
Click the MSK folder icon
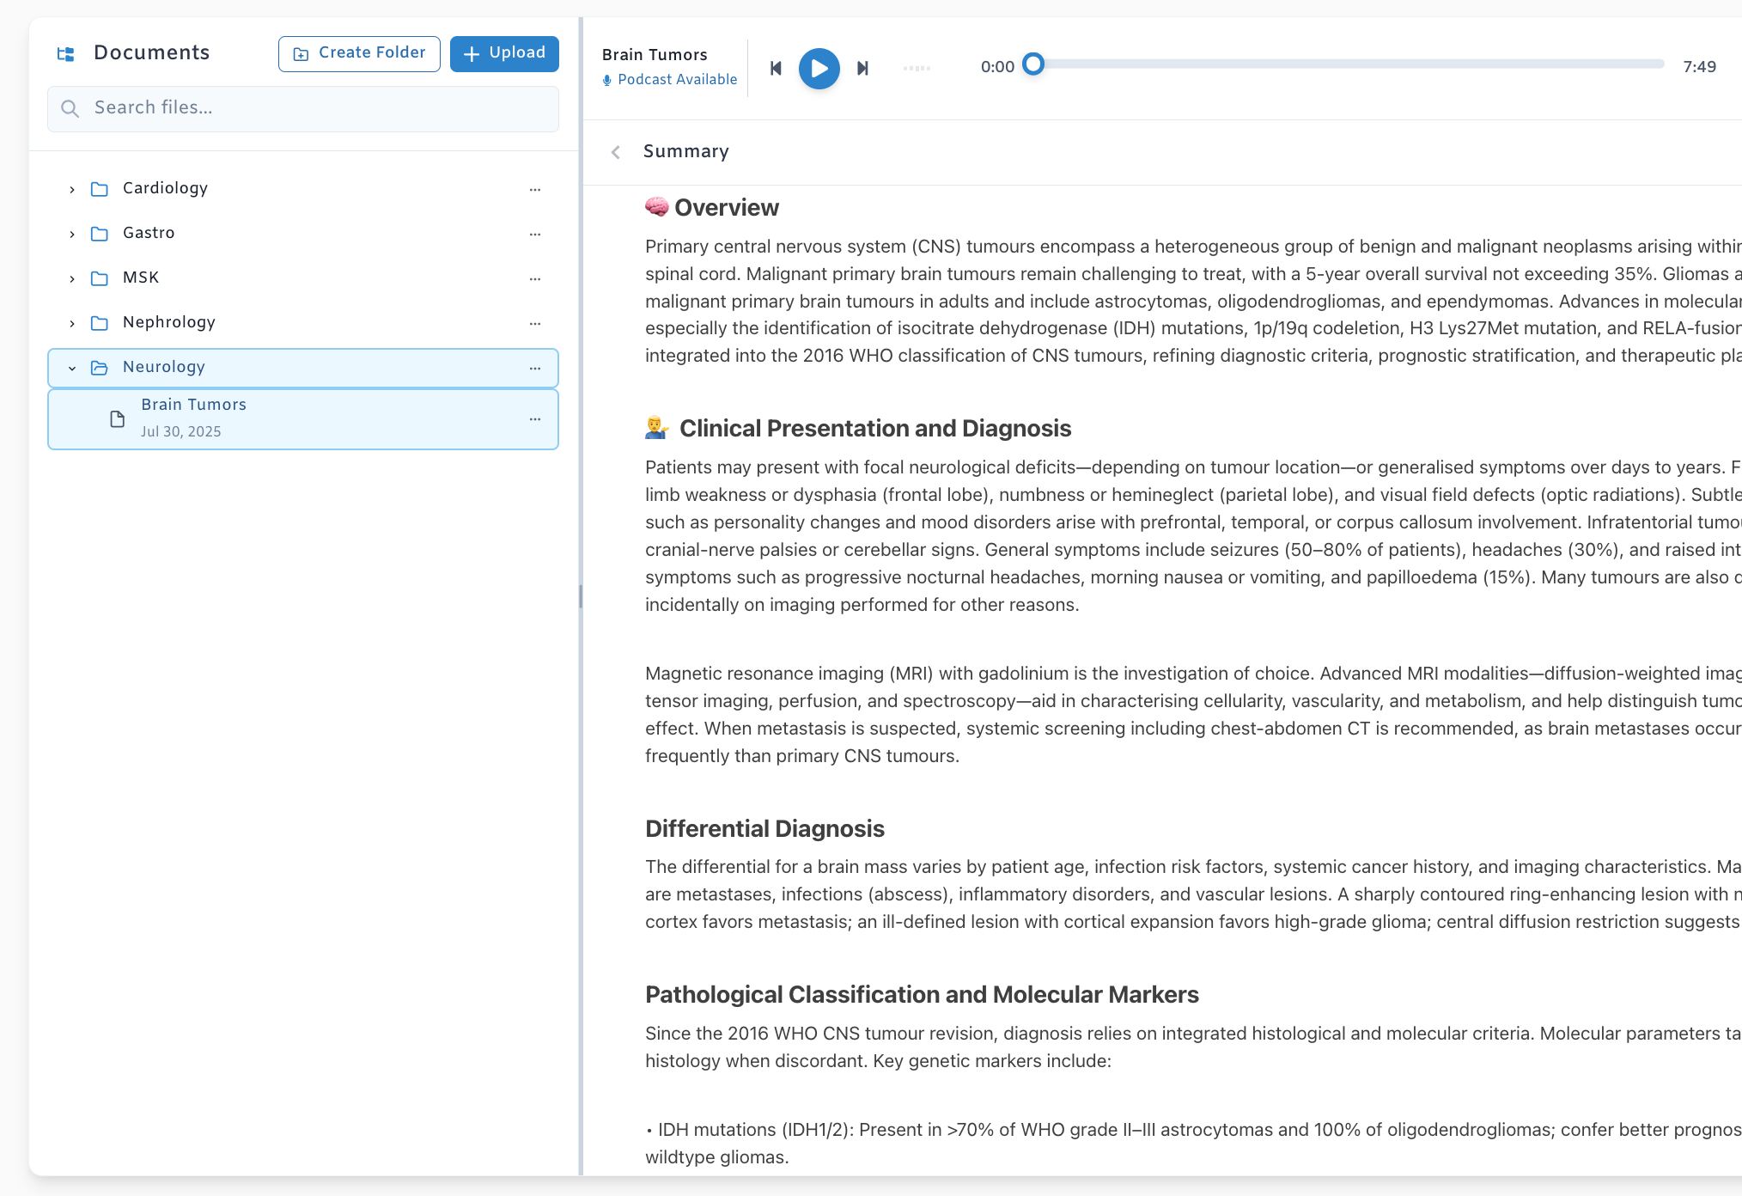pyautogui.click(x=100, y=278)
